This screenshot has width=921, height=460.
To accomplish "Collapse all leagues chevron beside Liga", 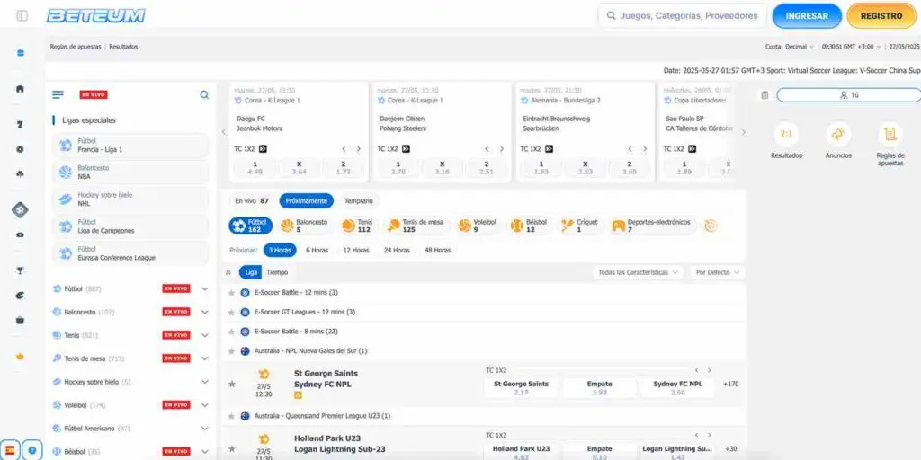I will coord(228,272).
